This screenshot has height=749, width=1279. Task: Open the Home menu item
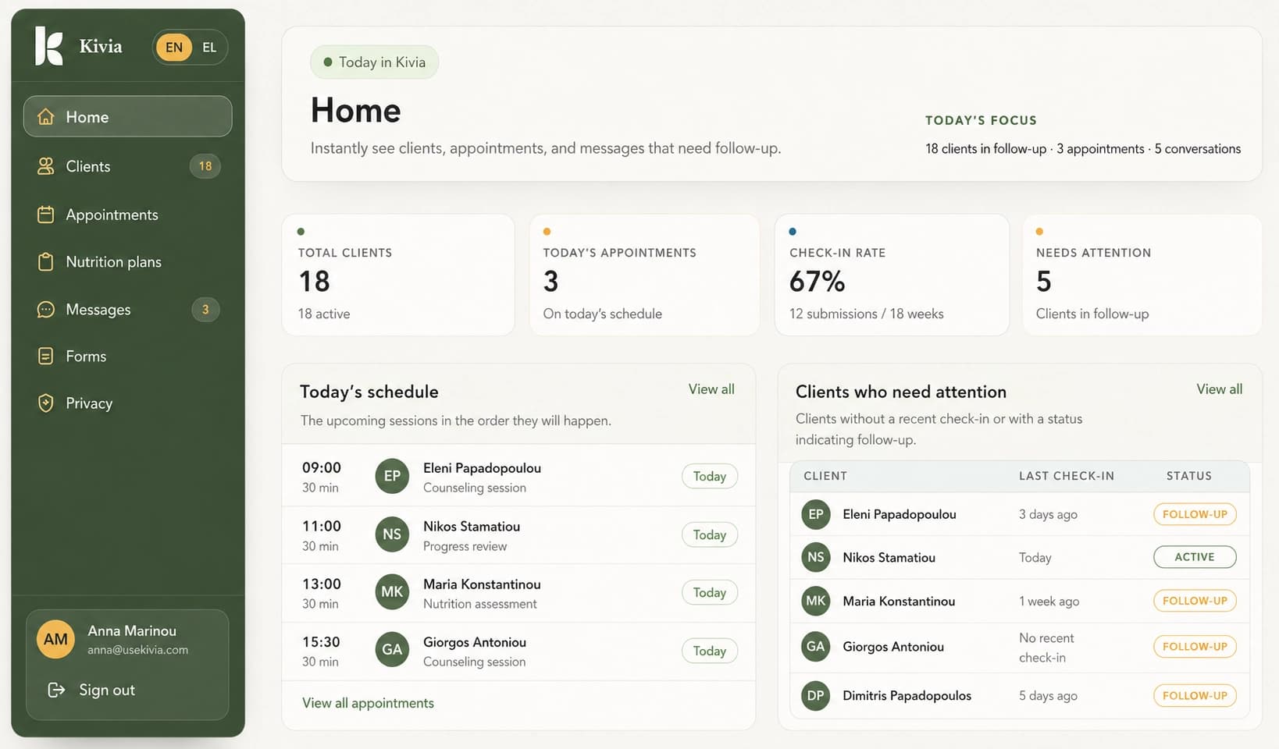128,117
